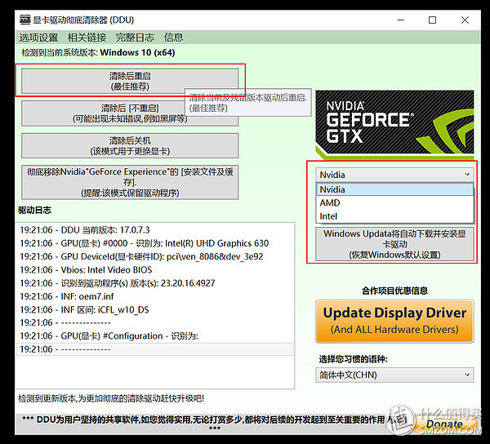Select log line 'GPU(显卡) #Configuration'

(x=155, y=336)
